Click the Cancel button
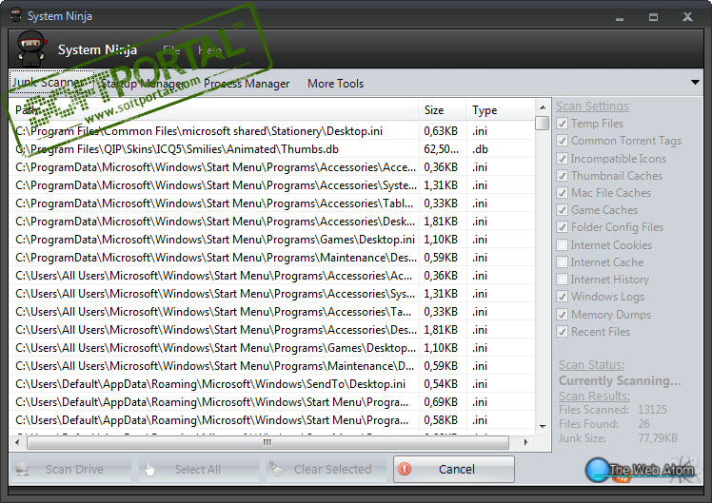712x503 pixels. [x=454, y=469]
